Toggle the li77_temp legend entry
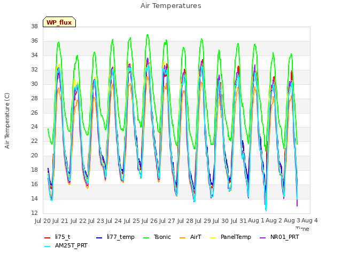The width and height of the screenshot is (342, 256). 115,237
